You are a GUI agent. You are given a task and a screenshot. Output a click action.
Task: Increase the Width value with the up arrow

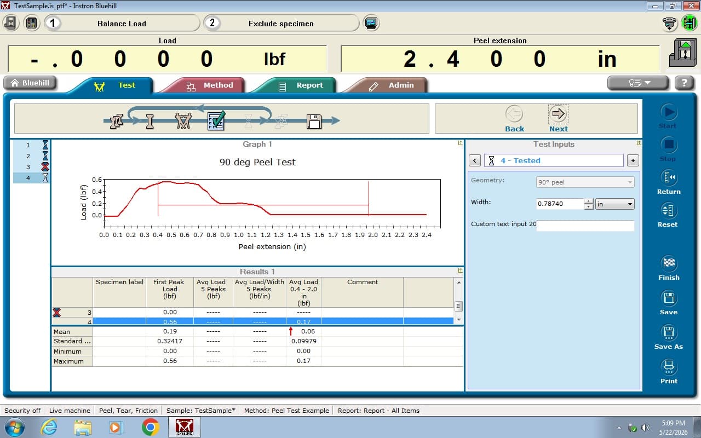[589, 201]
